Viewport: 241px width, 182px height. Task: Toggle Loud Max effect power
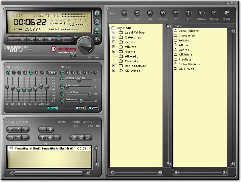(62, 94)
